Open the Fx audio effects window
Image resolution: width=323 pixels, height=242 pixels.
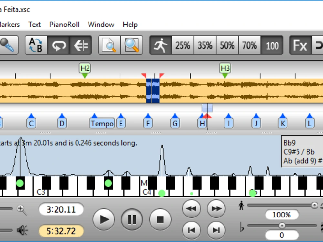coord(300,45)
